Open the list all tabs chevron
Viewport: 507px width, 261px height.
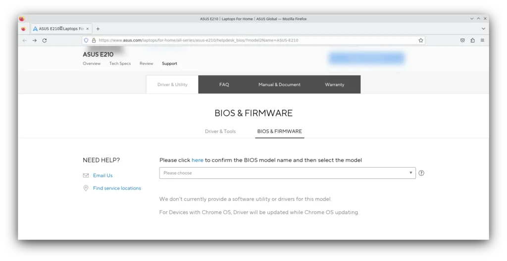point(483,29)
